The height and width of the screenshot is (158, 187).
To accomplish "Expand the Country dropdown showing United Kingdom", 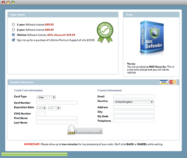I will click(134, 102).
